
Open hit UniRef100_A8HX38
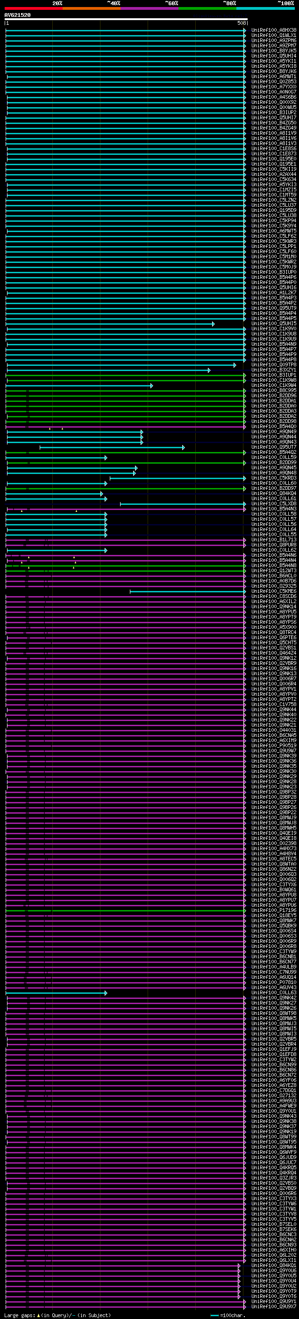point(273,30)
